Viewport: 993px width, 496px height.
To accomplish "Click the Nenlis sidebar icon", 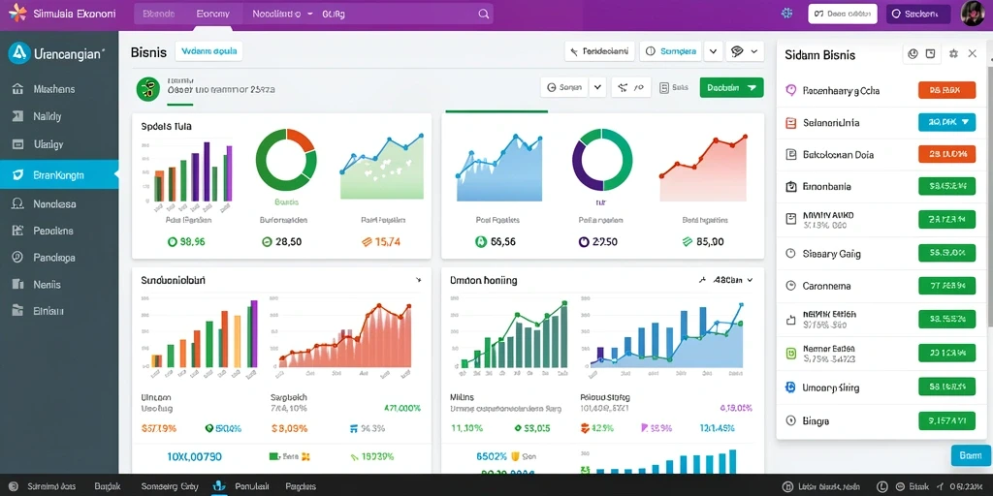I will (17, 285).
